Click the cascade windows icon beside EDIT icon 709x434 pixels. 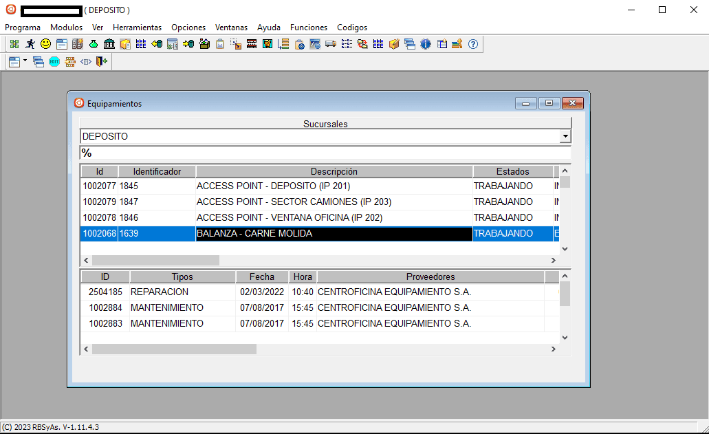pyautogui.click(x=39, y=61)
